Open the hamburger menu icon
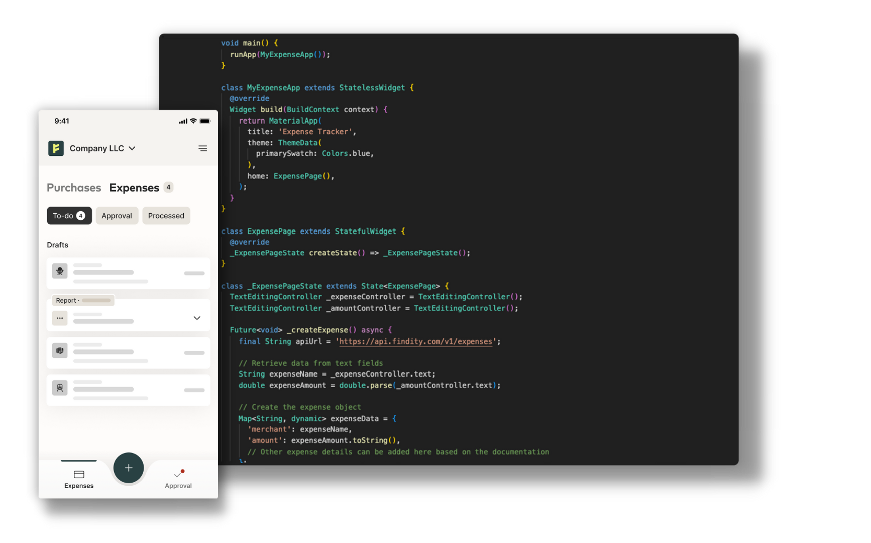The width and height of the screenshot is (871, 543). [203, 148]
